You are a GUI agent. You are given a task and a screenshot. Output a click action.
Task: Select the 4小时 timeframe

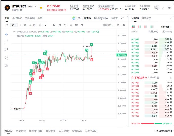click(32, 25)
